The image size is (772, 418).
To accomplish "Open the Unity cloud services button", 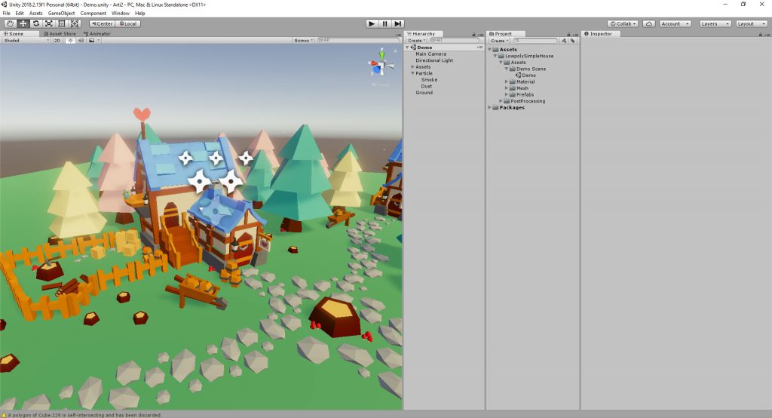I will pyautogui.click(x=649, y=23).
